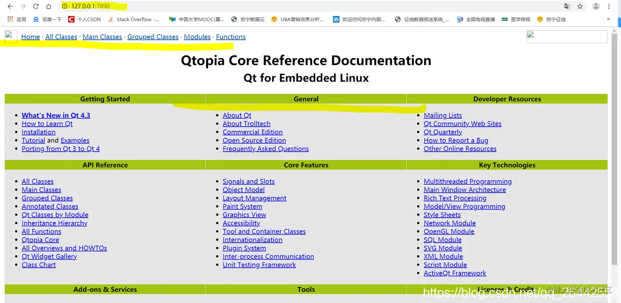
Task: Open the Inheritance Hierarchy link
Action: coord(55,223)
